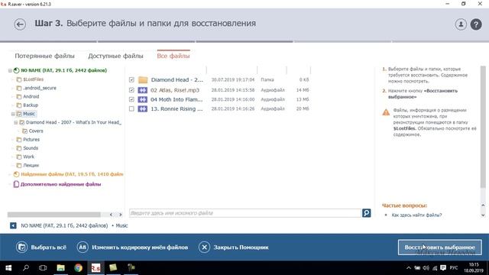Toggle the Android folder checkbox in tree

coord(19,97)
